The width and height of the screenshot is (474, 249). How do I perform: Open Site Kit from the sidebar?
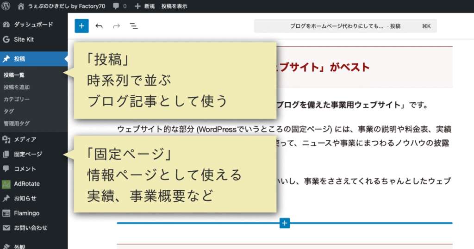[24, 39]
